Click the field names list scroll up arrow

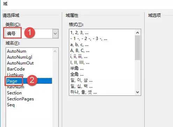[55, 51]
